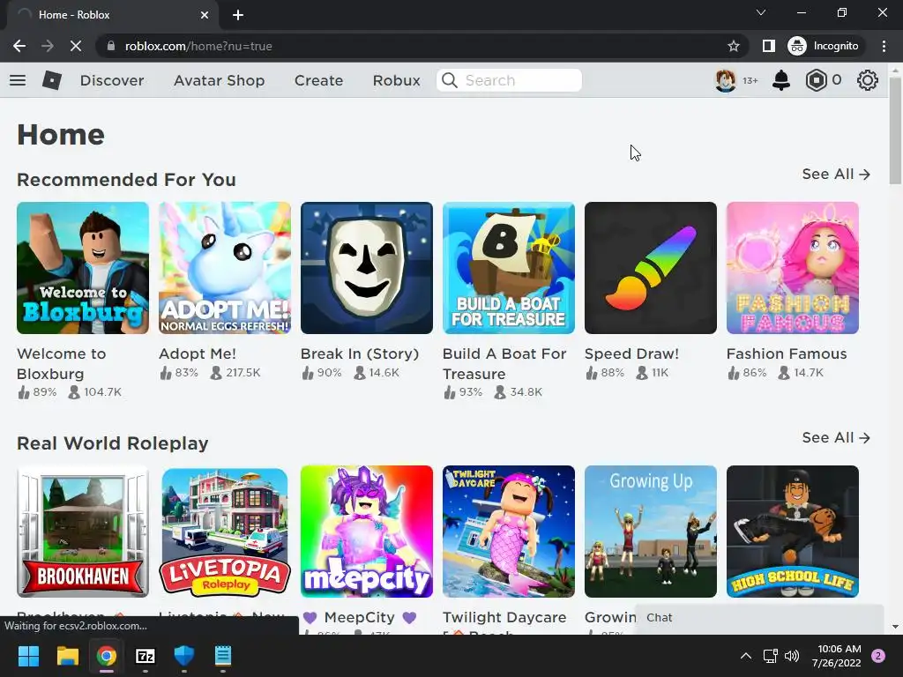This screenshot has height=677, width=903.
Task: Go back to the previous page
Action: pyautogui.click(x=19, y=46)
